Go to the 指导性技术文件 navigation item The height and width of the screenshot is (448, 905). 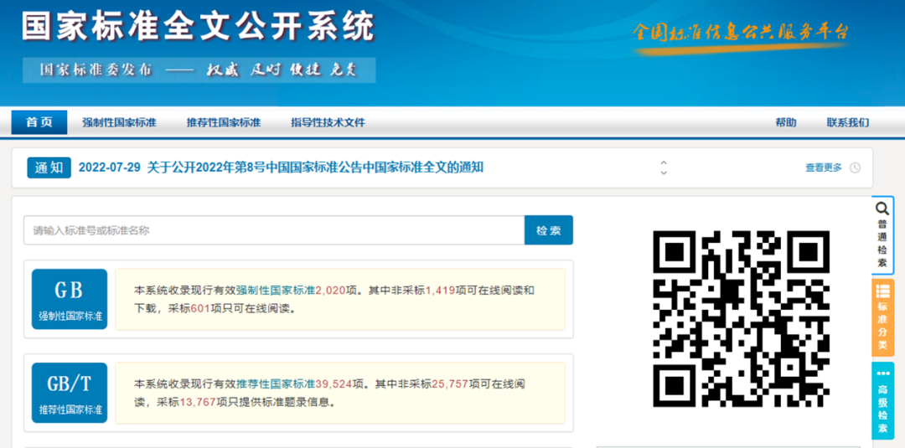pyautogui.click(x=328, y=122)
